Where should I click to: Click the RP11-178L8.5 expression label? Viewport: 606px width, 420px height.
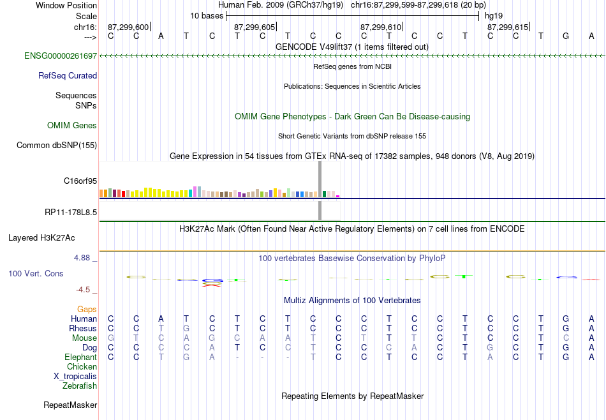coord(71,212)
